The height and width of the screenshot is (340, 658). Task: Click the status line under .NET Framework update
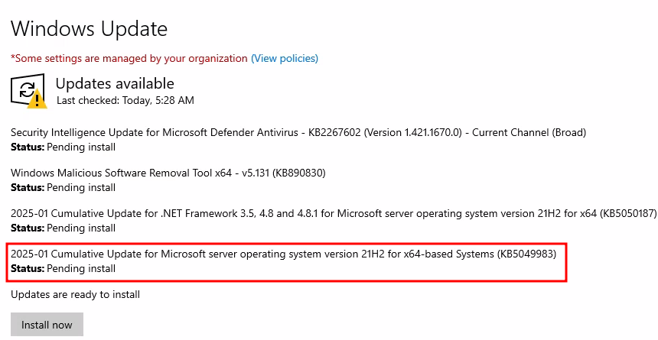click(x=63, y=228)
